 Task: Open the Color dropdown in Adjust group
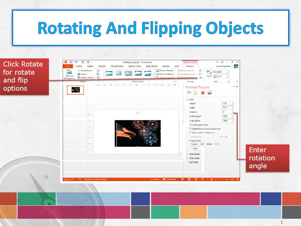[x=82, y=74]
